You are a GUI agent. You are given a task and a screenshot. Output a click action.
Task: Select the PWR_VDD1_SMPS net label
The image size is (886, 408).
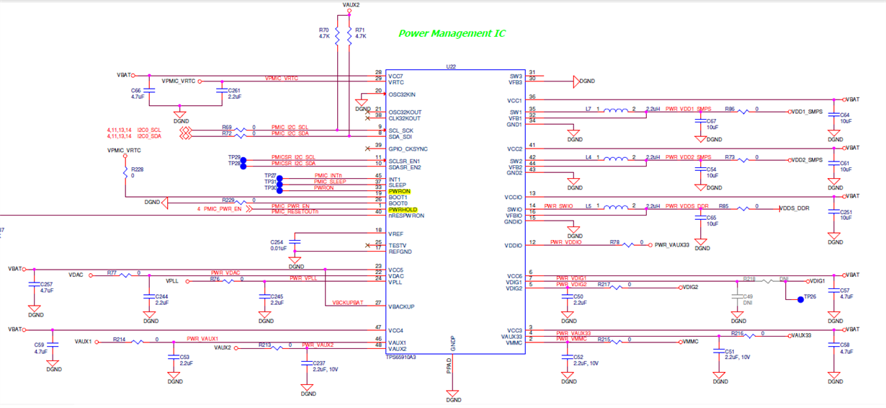[x=688, y=109]
